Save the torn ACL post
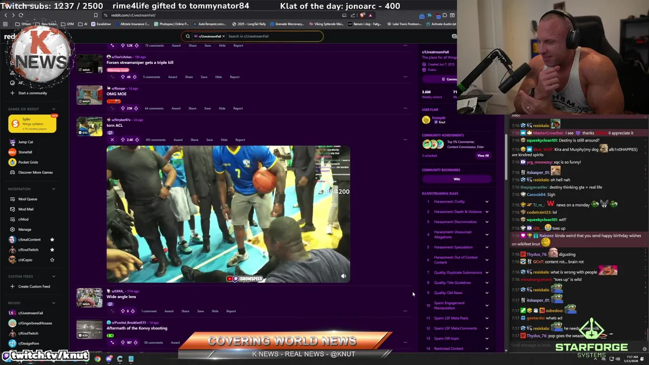 pos(209,139)
